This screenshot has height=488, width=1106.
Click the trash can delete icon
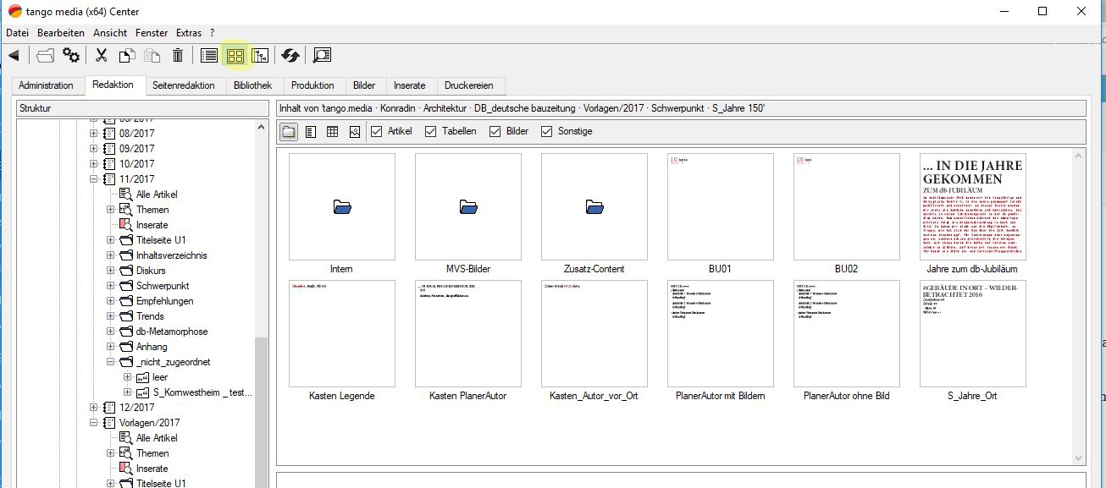pyautogui.click(x=178, y=56)
